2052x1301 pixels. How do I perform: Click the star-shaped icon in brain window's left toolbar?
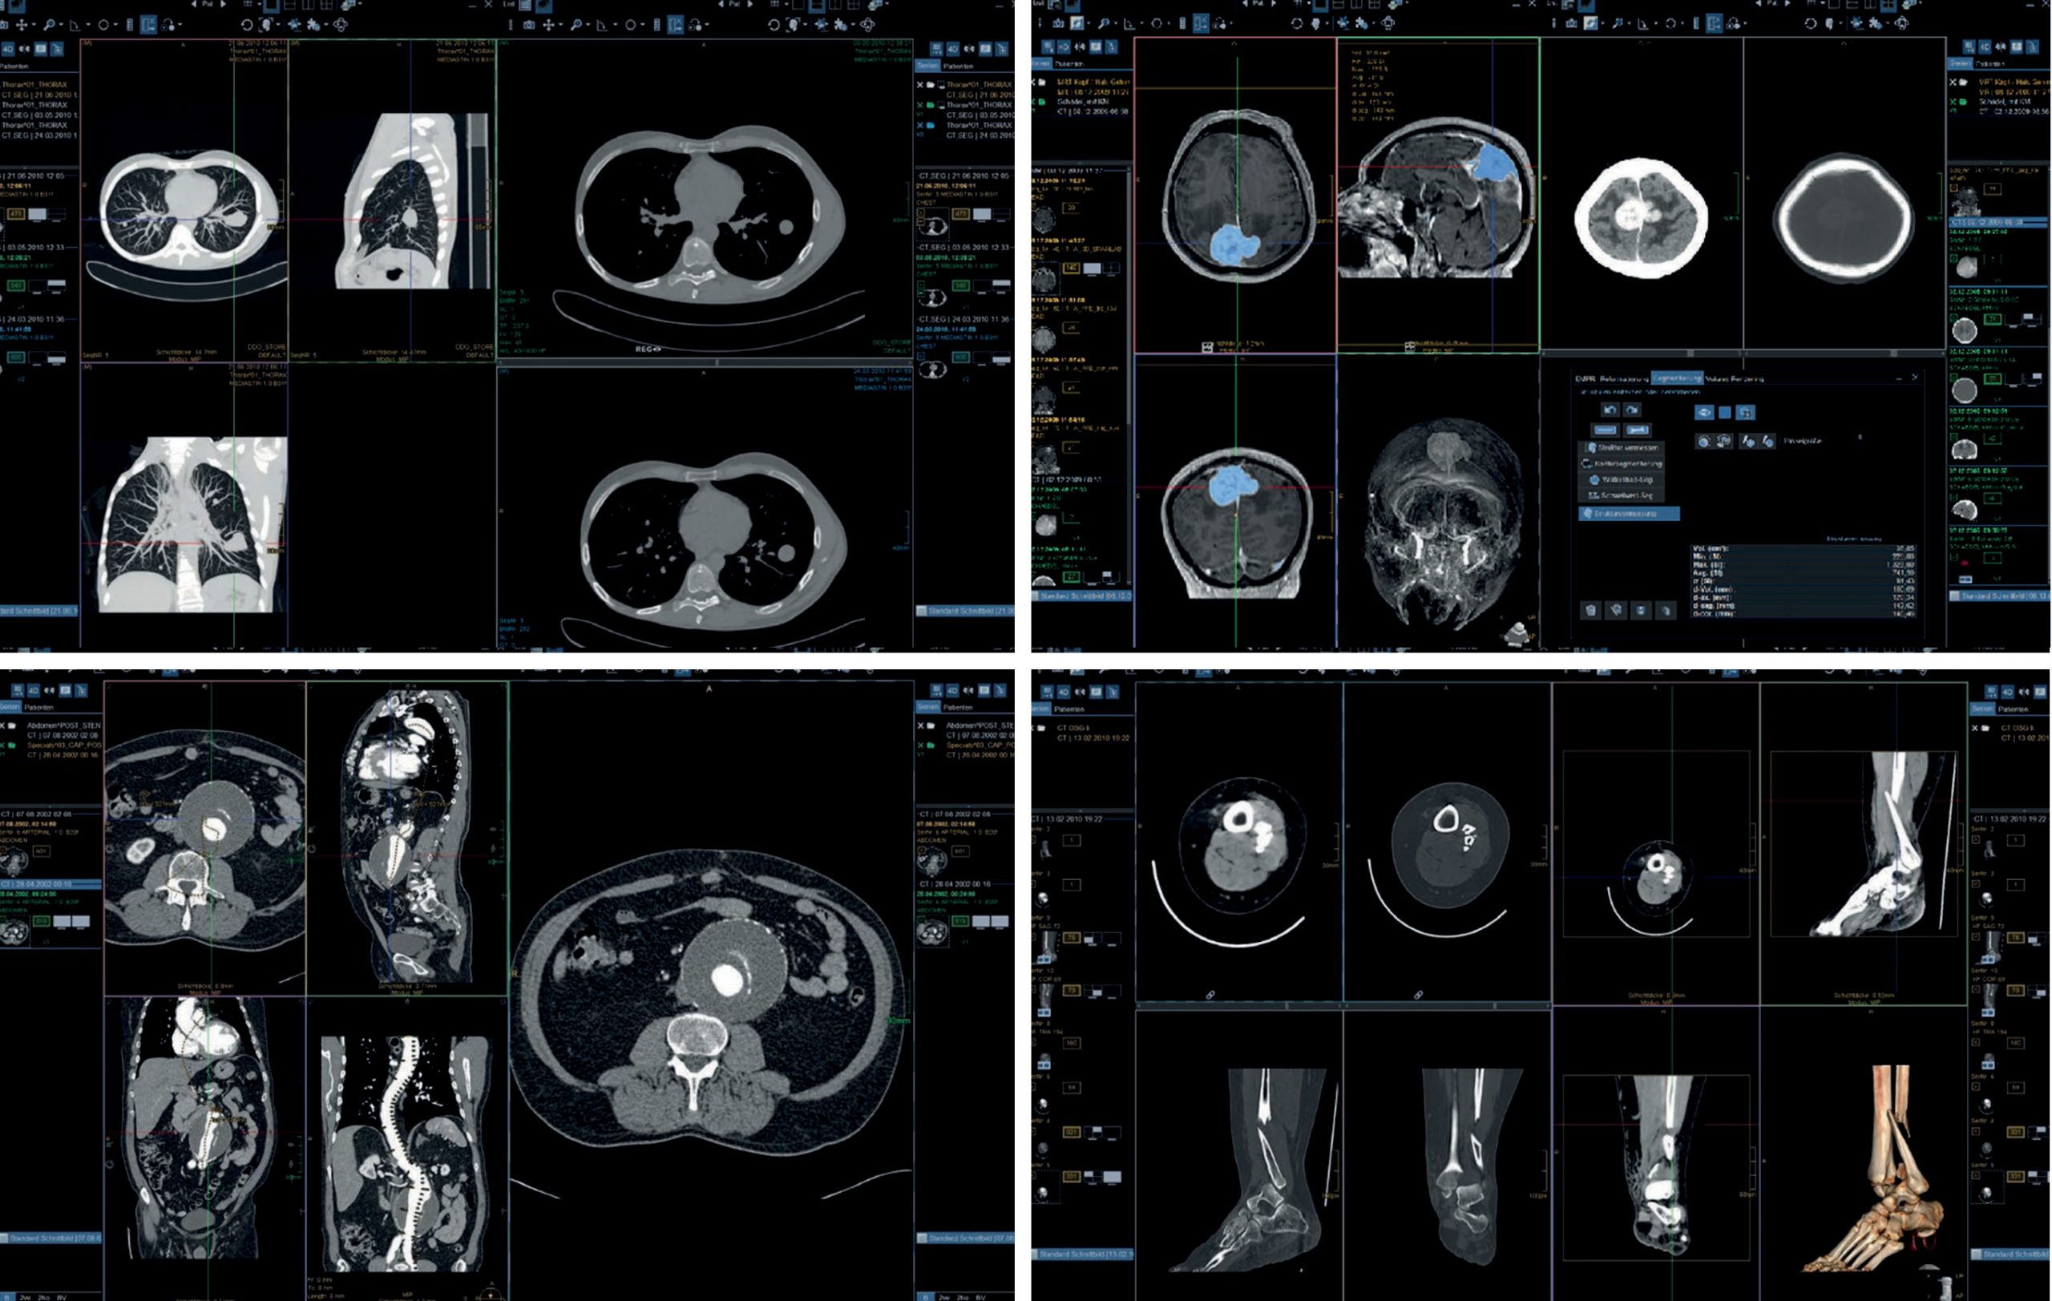[x=1344, y=23]
